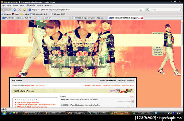Open 'THE RULES' announcement link
This screenshot has height=121, width=184.
(28, 103)
